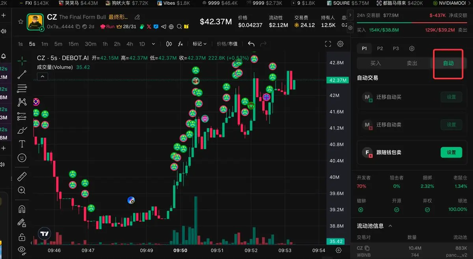Click 设置 for 迁移自动卖
473x259 pixels.
coord(451,125)
